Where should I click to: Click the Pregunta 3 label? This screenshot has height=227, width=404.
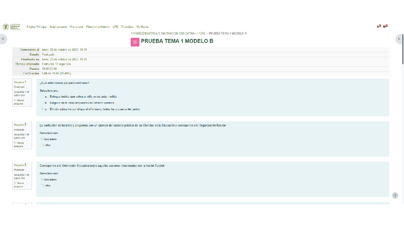20,165
